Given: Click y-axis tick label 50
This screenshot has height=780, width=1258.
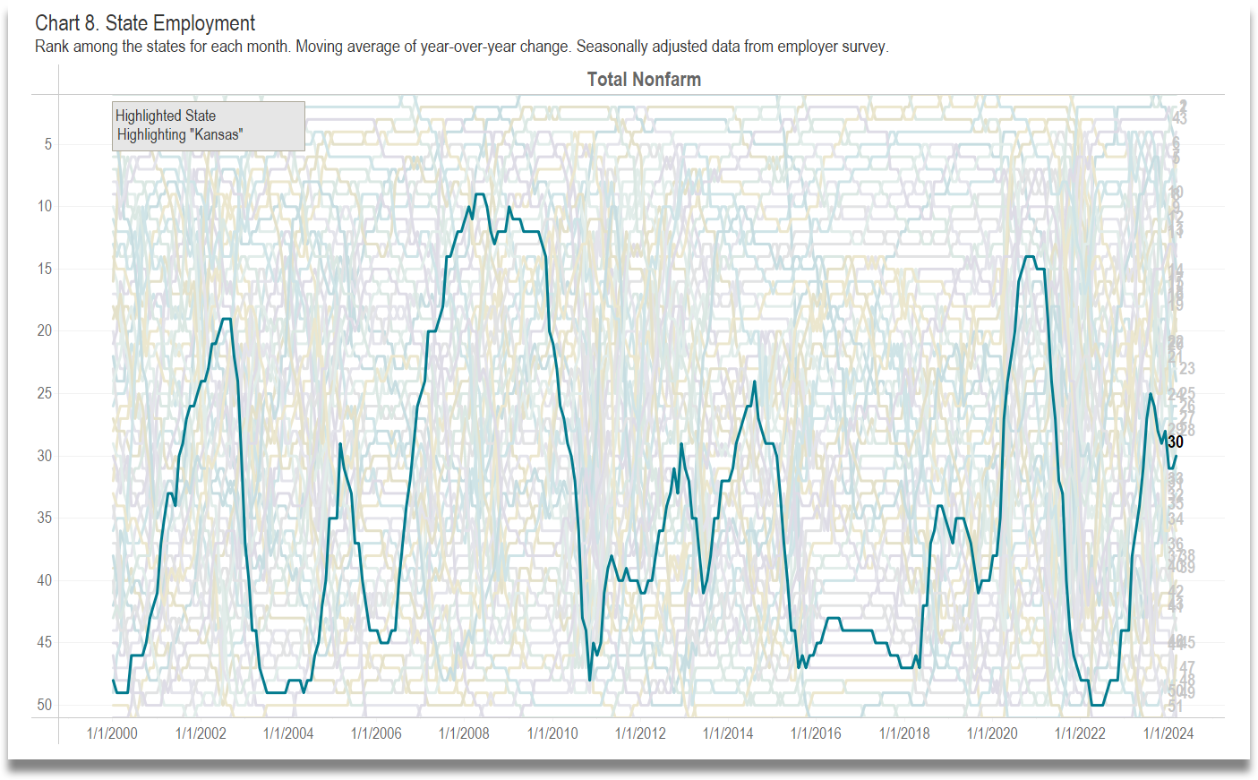Looking at the screenshot, I should click(45, 705).
